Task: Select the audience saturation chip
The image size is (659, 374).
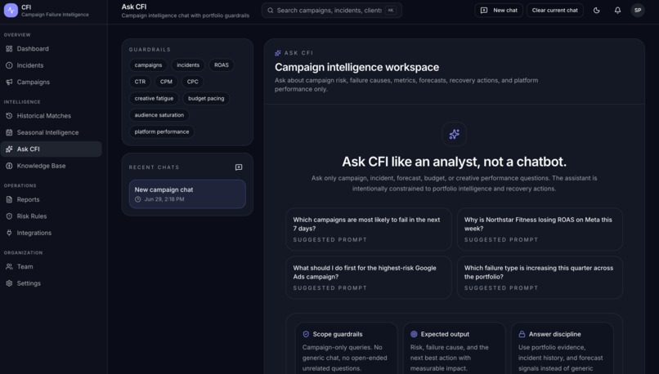Action: point(159,115)
